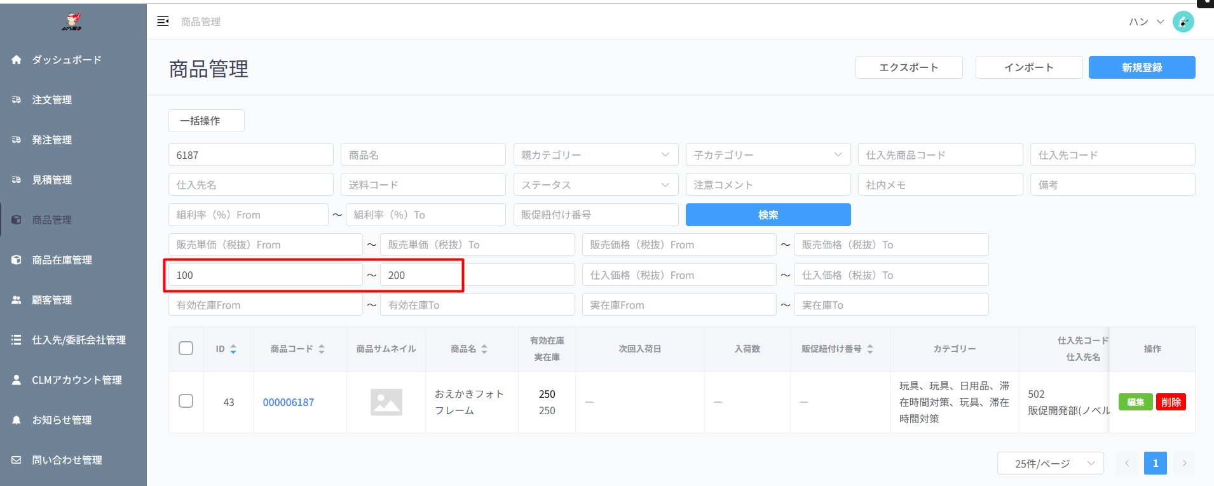1214x486 pixels.
Task: Check the checkbox for product row 43
Action: (186, 401)
